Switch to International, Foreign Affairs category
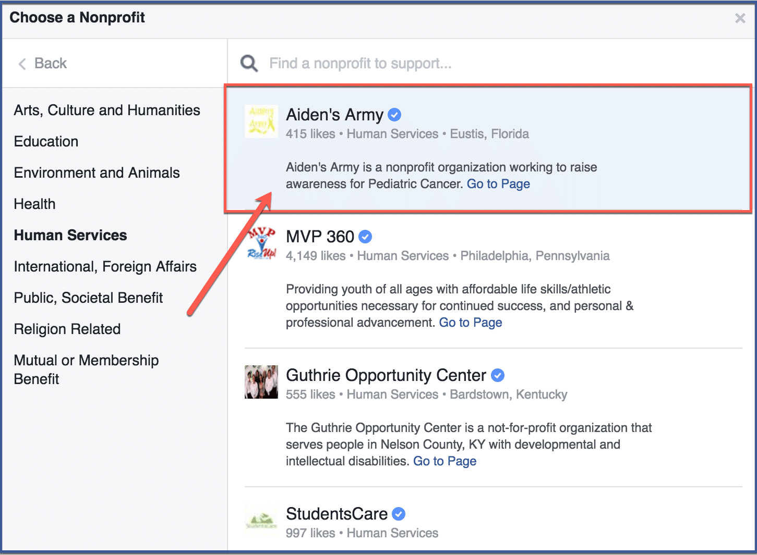The width and height of the screenshot is (757, 555). [x=105, y=266]
